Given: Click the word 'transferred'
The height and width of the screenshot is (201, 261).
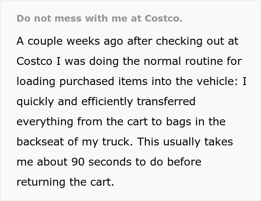Looking at the screenshot, I should (166, 101).
